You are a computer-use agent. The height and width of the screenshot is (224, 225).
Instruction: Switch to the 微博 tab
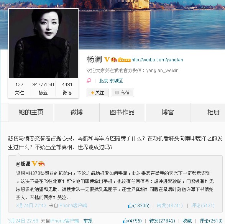[77, 112]
